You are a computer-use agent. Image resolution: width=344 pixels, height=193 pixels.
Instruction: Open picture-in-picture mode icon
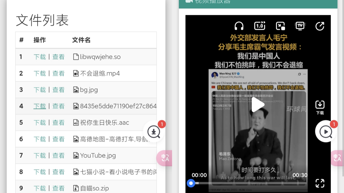280,26
